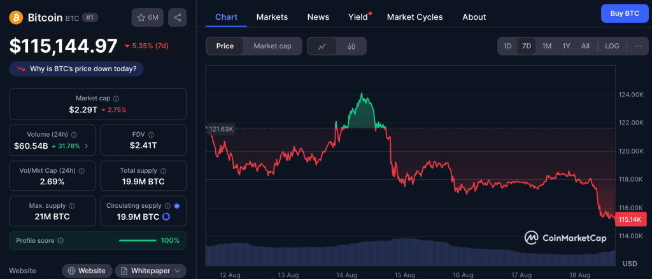Click the star watchlist button showing 6M
Screen dimensions: 652x279
tap(147, 18)
